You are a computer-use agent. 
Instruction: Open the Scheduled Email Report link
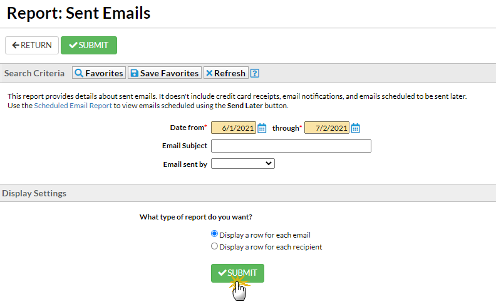(73, 106)
